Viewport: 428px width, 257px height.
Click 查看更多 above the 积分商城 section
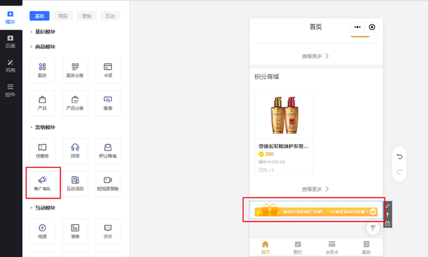tap(315, 56)
